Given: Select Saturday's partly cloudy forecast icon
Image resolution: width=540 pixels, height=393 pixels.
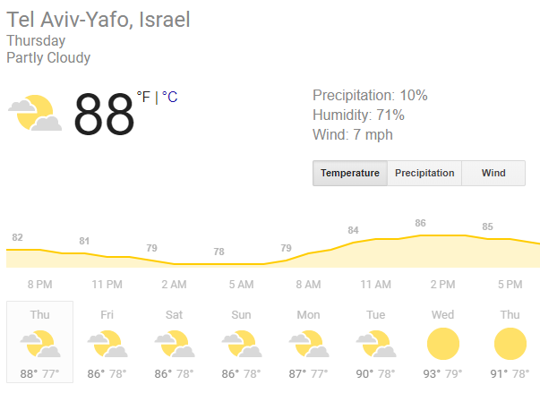Looking at the screenshot, I should point(175,344).
